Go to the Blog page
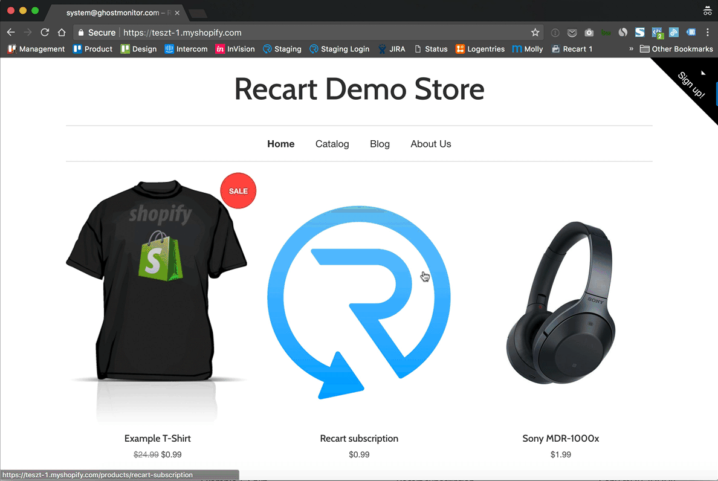Viewport: 718px width, 481px height. (x=380, y=144)
